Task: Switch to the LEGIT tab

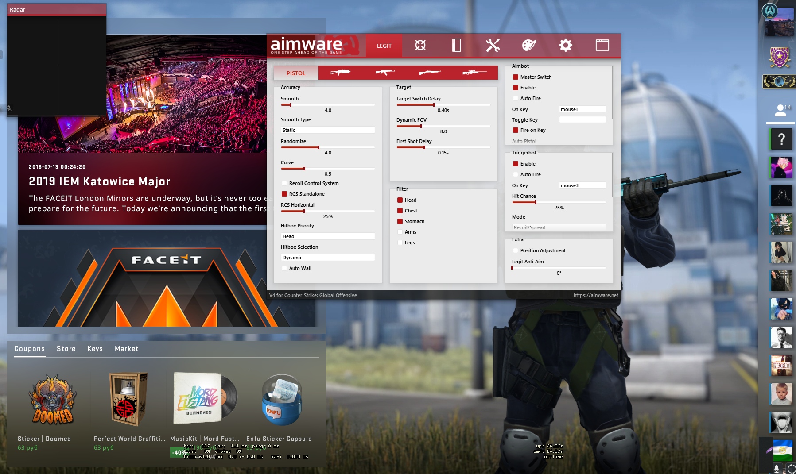Action: [384, 46]
